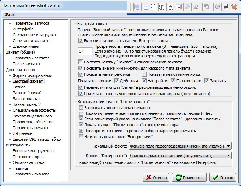Open the Файл menu

point(10,15)
